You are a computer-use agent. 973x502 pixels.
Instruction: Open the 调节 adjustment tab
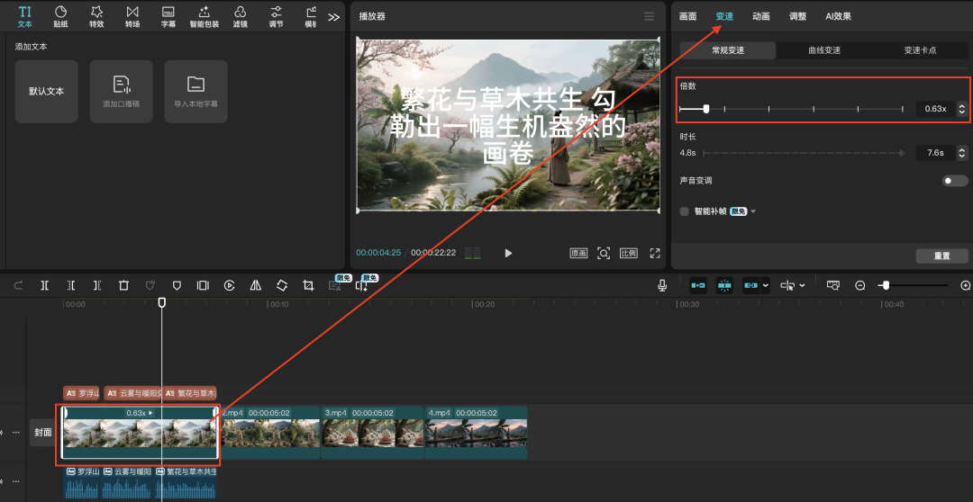coord(277,17)
